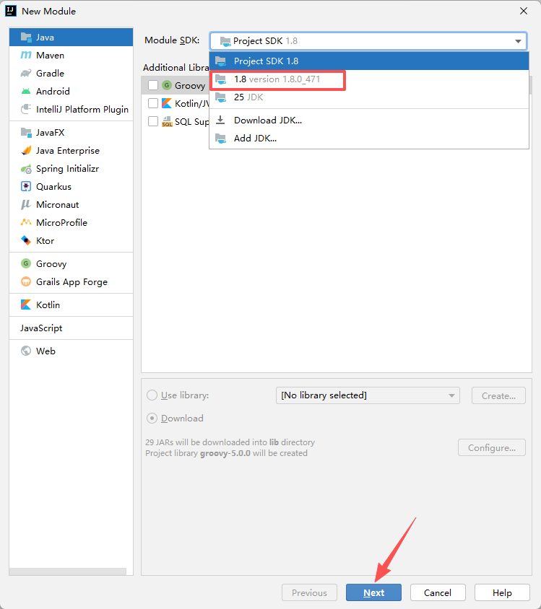Click the Add JDK folder icon
Image resolution: width=541 pixels, height=609 pixels.
(x=220, y=139)
